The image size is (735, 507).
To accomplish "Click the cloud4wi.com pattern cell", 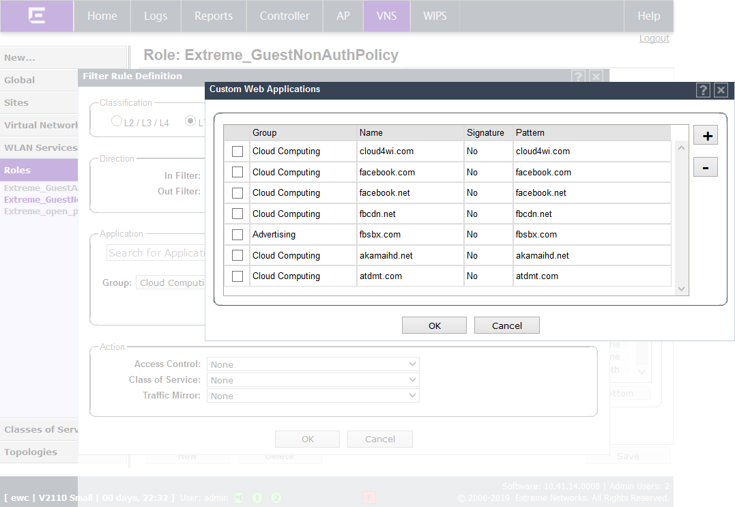I will (592, 151).
